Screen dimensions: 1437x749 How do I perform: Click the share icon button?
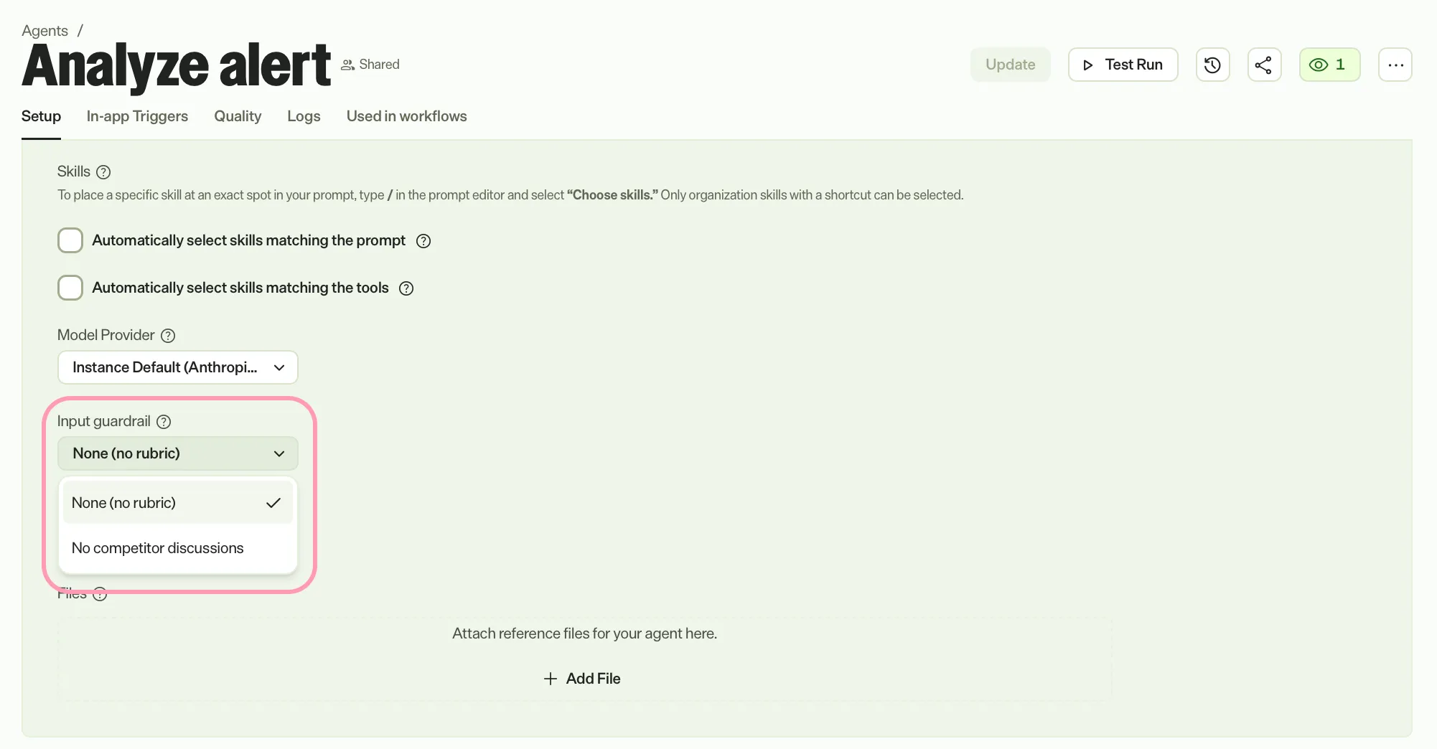point(1264,65)
